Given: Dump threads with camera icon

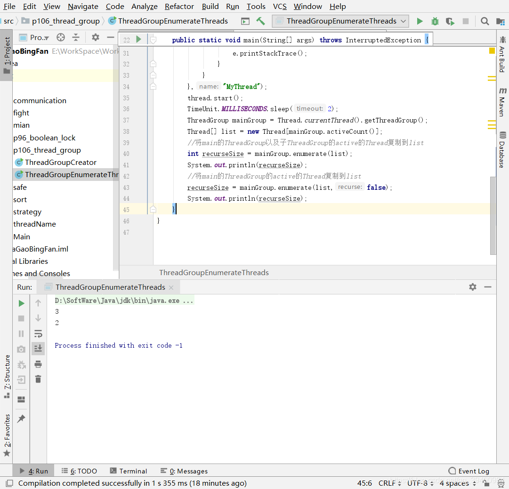Looking at the screenshot, I should pyautogui.click(x=22, y=349).
